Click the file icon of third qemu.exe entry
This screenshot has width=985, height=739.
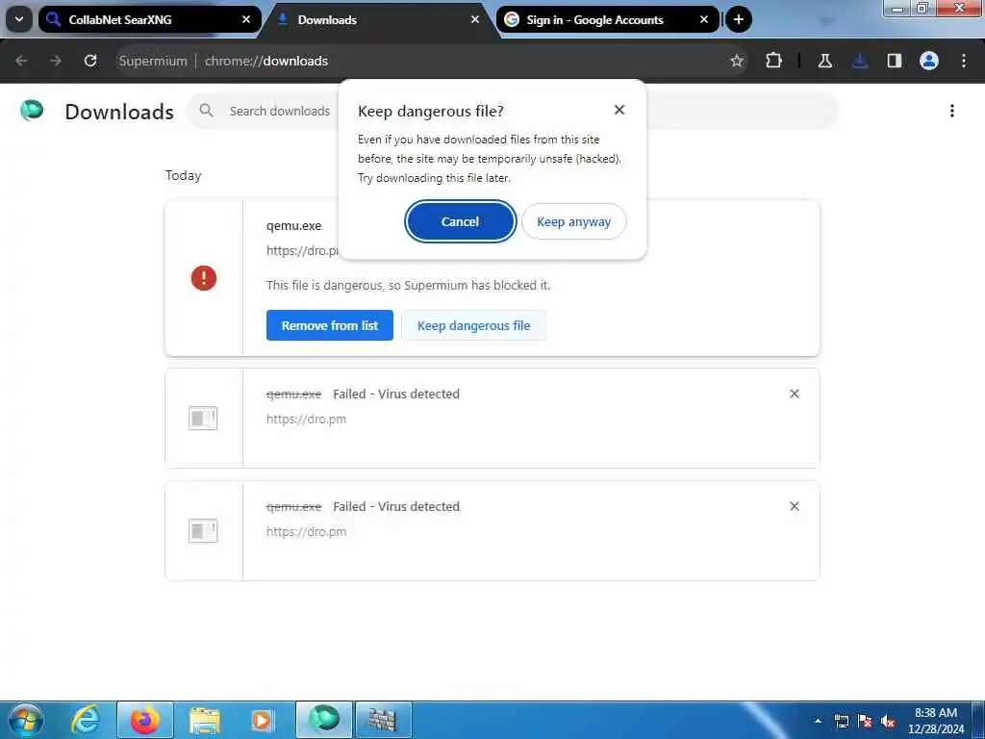[203, 530]
